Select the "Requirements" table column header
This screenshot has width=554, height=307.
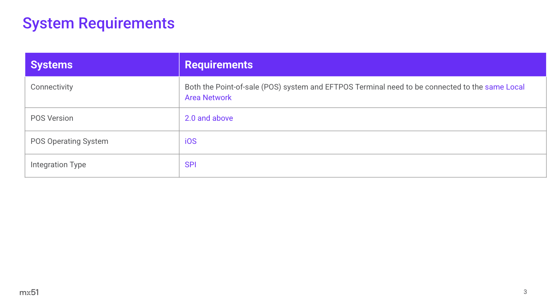pyautogui.click(x=219, y=65)
